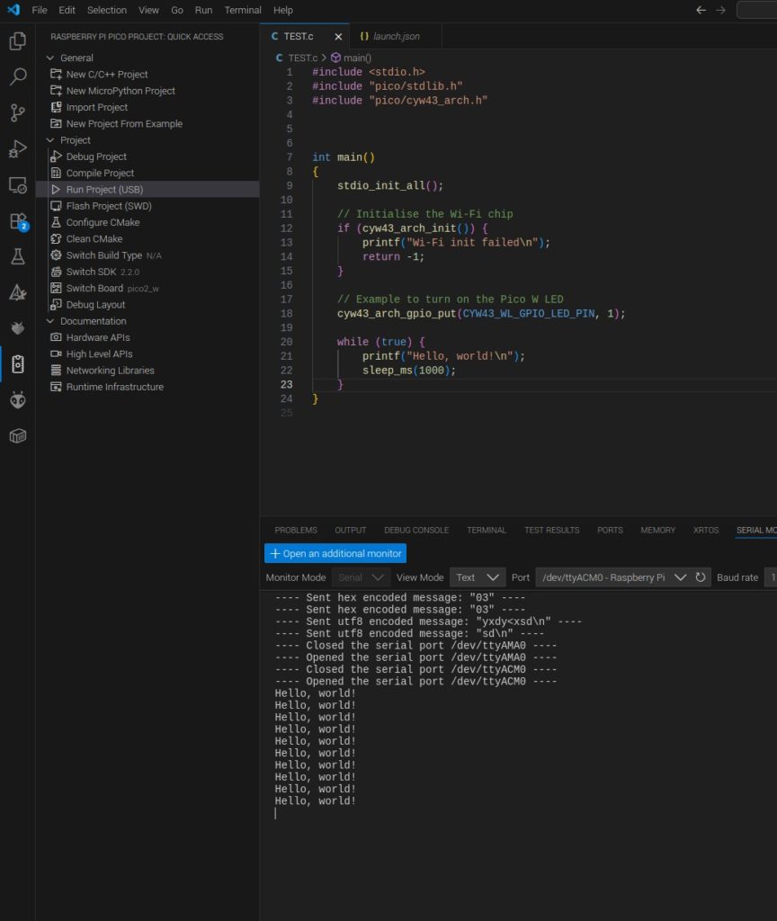Go back using the navigation arrow
This screenshot has height=921, width=777.
coord(701,10)
